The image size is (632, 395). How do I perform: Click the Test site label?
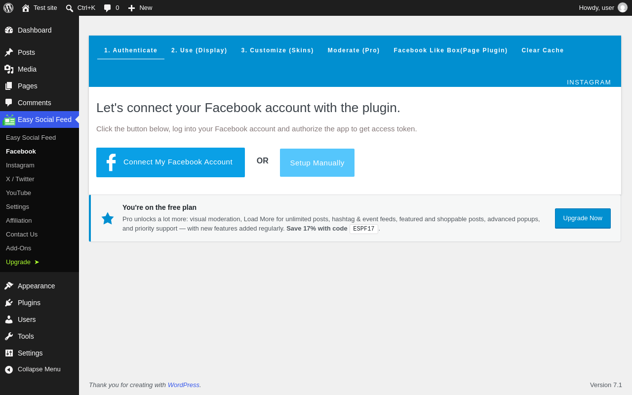click(45, 8)
